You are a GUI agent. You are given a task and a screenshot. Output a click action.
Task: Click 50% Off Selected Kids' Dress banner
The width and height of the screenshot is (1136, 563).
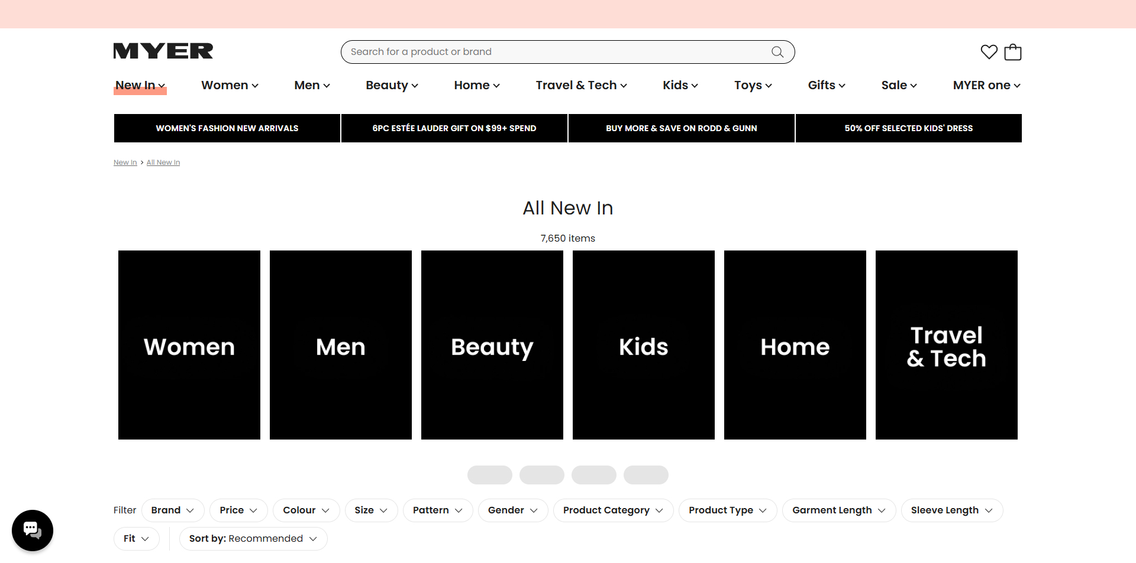(909, 128)
